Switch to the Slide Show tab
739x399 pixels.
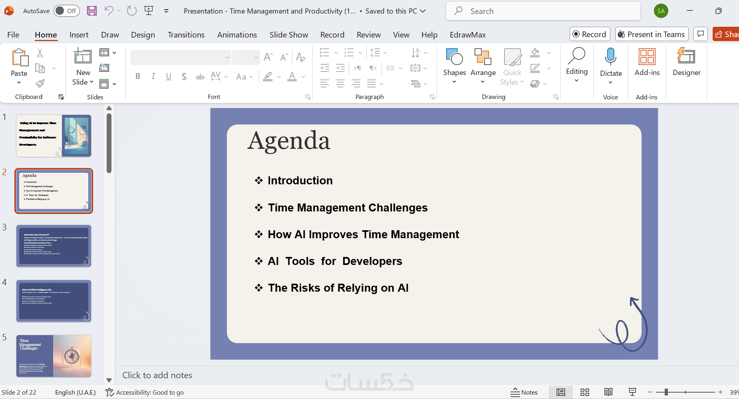click(x=289, y=35)
